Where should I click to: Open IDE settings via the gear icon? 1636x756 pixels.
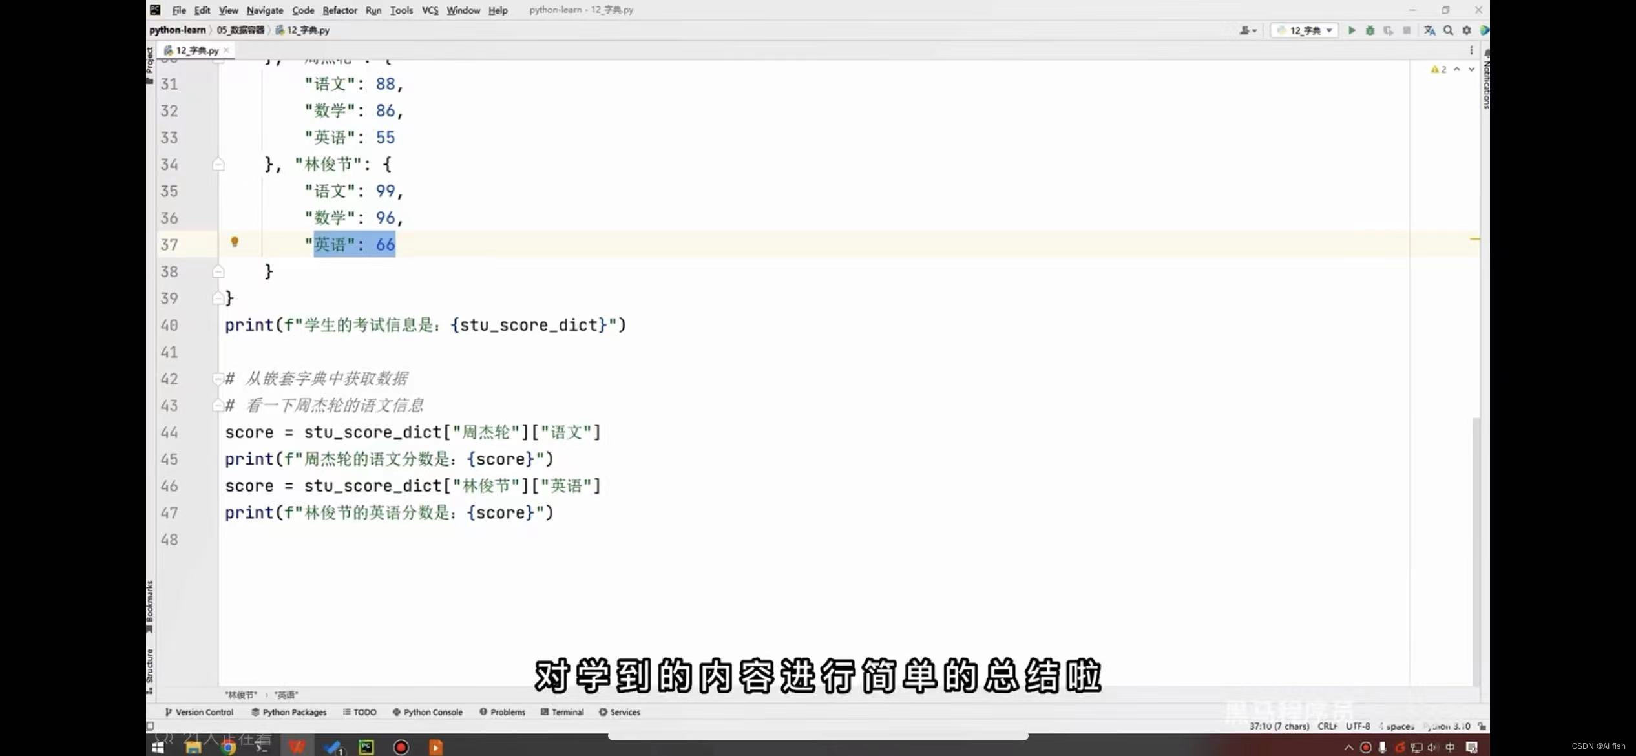pos(1467,30)
